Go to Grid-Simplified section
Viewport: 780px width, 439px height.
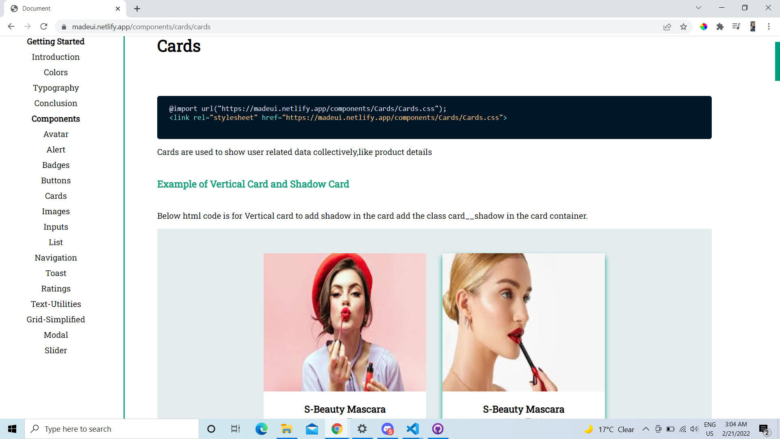[x=56, y=319]
